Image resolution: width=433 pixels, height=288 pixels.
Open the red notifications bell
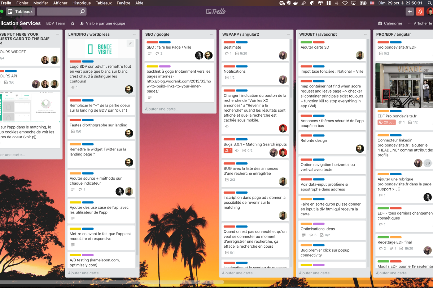[420, 12]
